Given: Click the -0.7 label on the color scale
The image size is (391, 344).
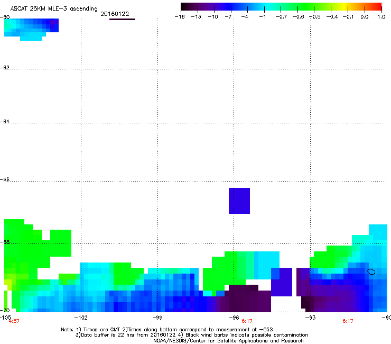Looking at the screenshot, I should click(281, 17).
